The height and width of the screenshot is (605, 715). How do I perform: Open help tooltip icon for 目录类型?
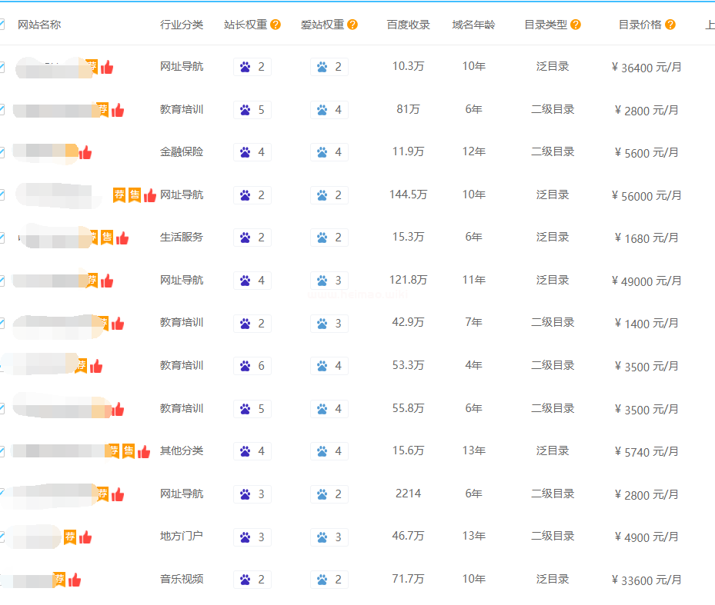coord(576,25)
